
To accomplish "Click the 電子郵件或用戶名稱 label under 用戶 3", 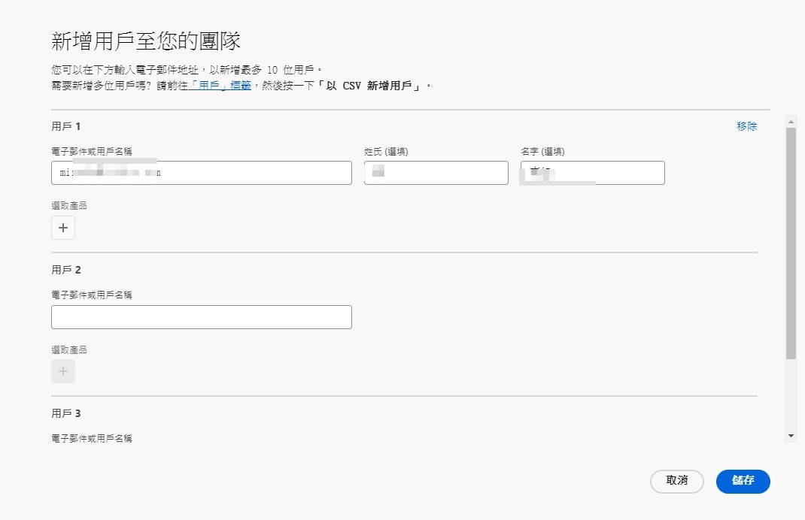I will tap(92, 438).
